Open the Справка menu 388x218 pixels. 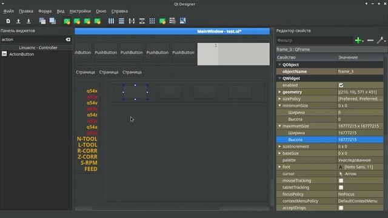(x=119, y=11)
